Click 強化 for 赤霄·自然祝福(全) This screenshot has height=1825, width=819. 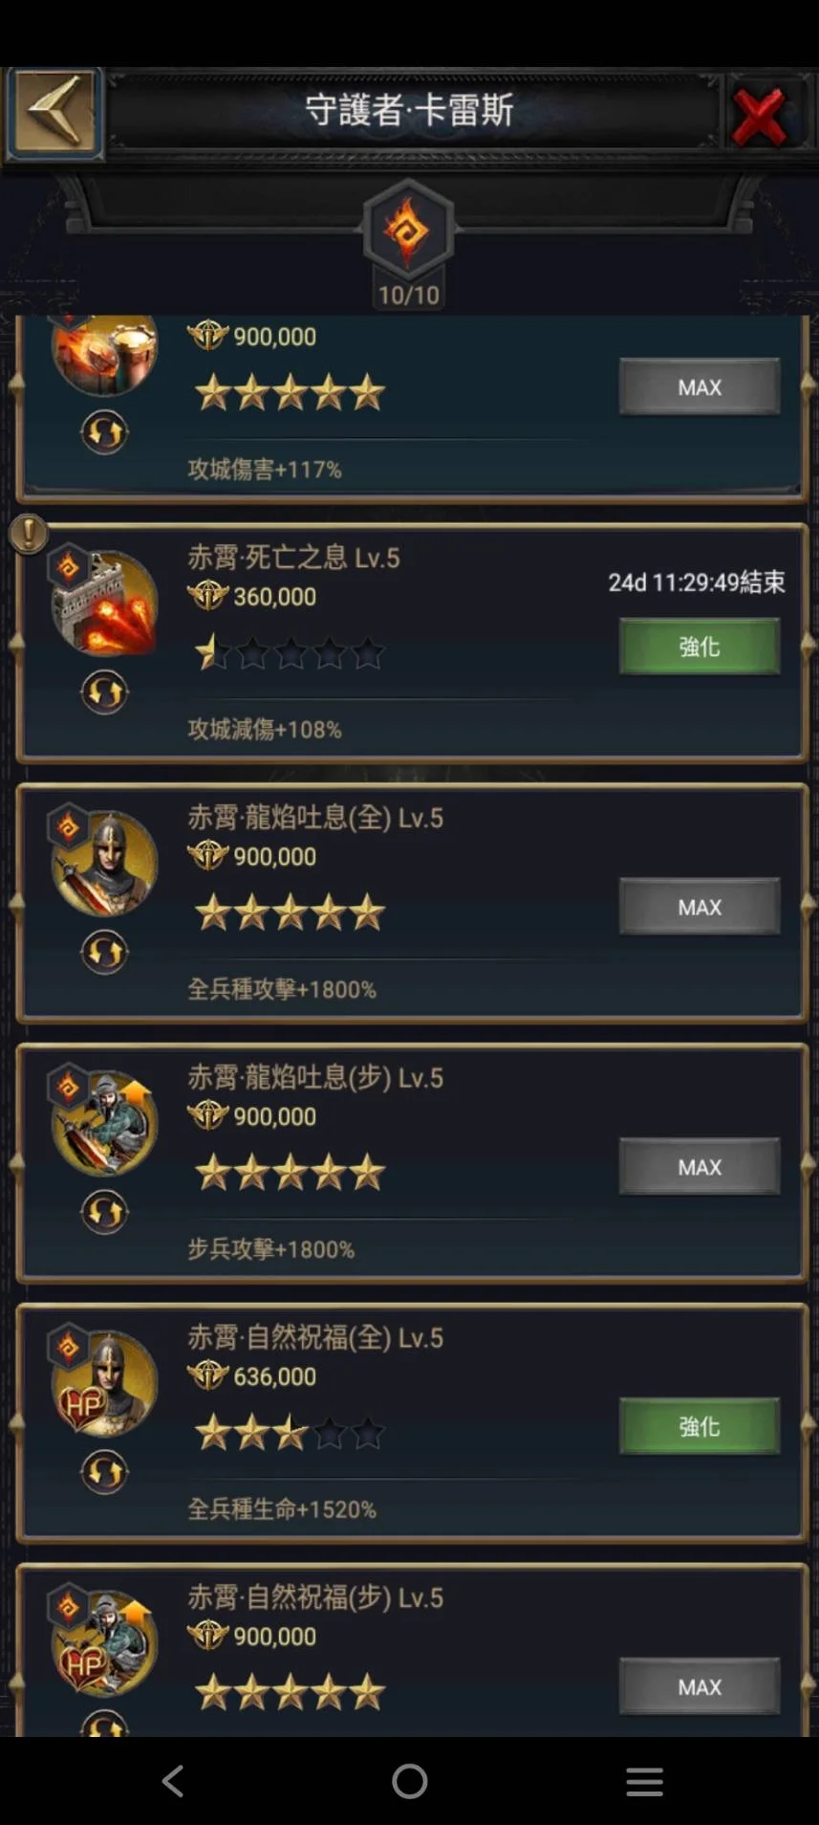(700, 1426)
